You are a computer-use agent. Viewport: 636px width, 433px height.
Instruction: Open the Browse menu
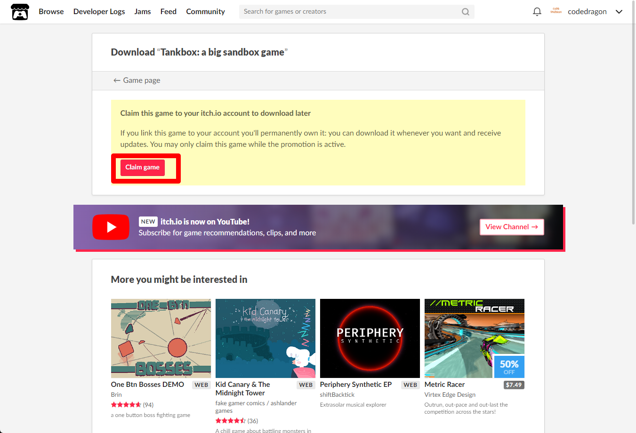51,11
